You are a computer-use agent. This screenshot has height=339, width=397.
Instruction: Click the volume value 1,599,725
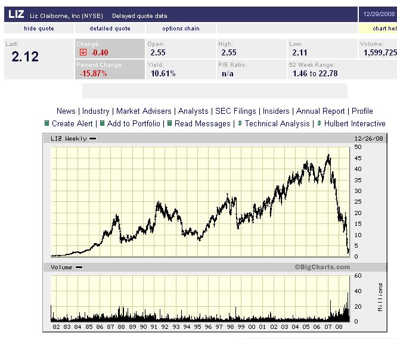tap(380, 52)
